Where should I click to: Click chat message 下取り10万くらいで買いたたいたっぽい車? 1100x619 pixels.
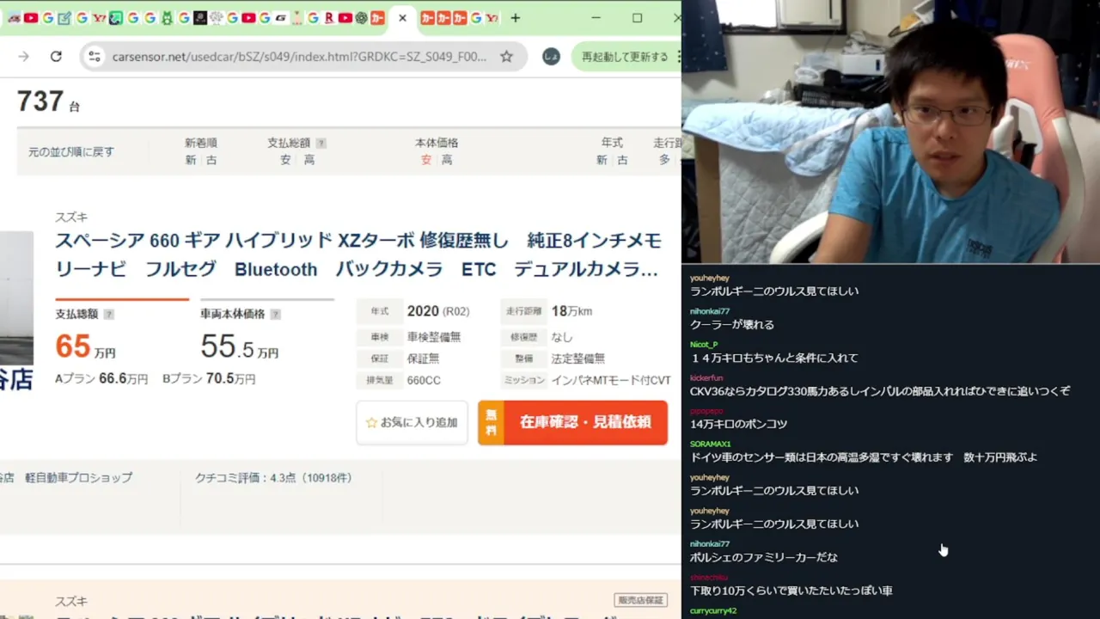791,591
